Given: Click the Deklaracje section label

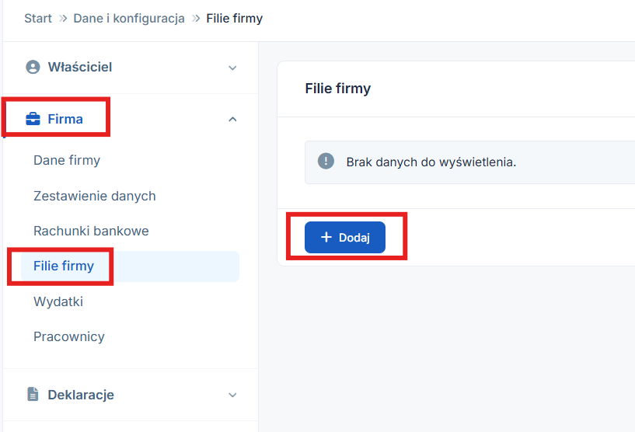Looking at the screenshot, I should click(x=81, y=395).
